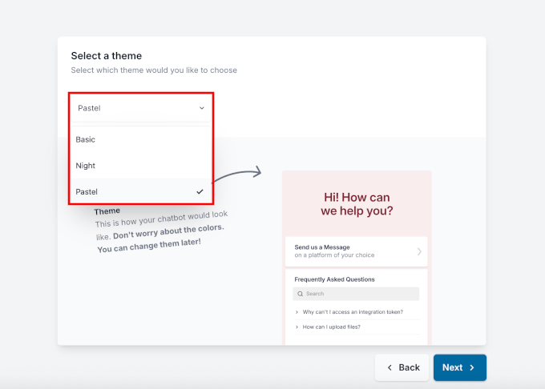
Task: Expand the How can I upload files question
Action: click(x=332, y=327)
